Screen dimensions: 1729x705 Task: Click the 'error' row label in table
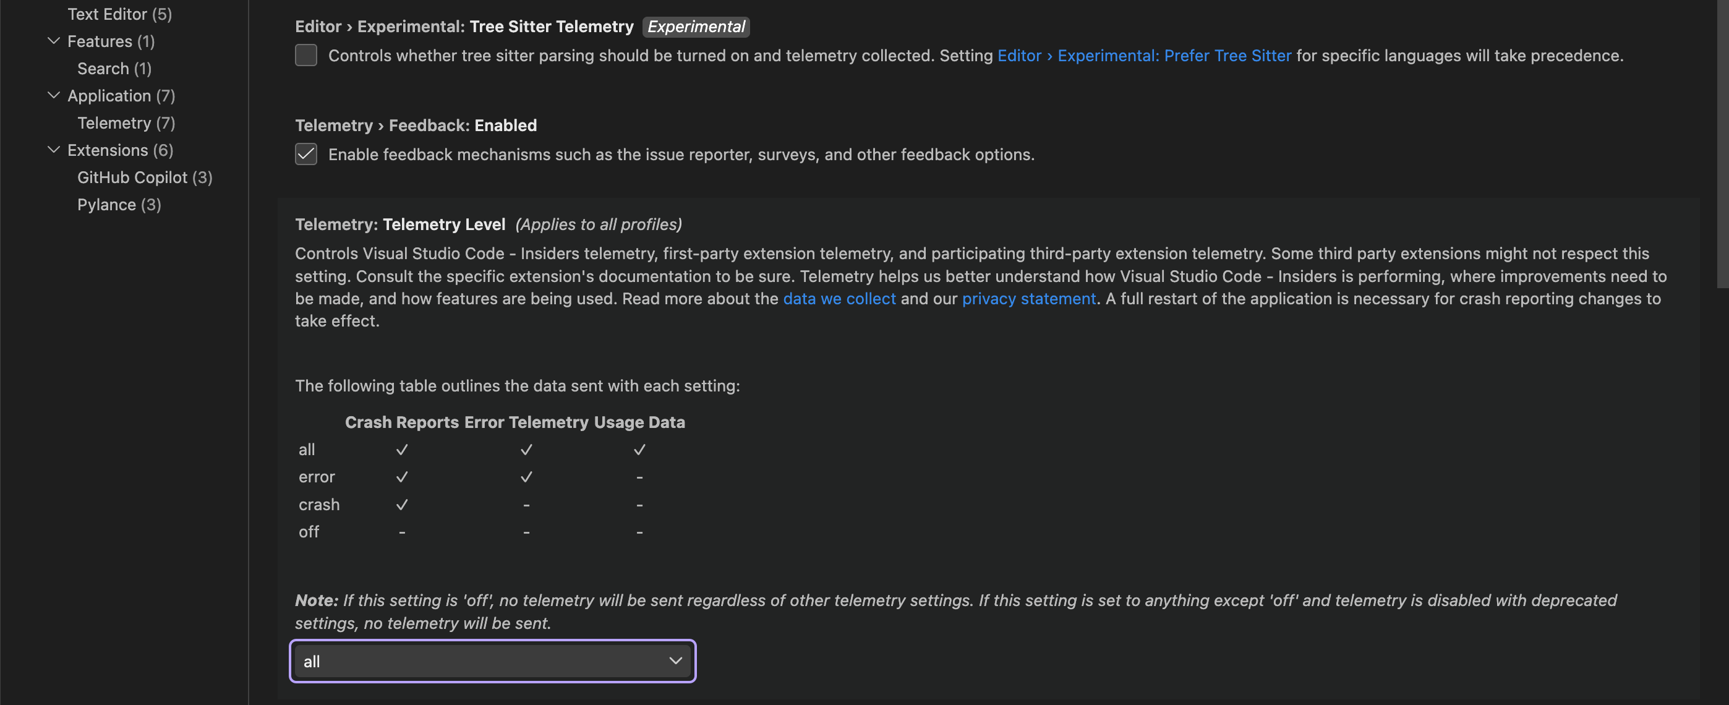coord(317,477)
